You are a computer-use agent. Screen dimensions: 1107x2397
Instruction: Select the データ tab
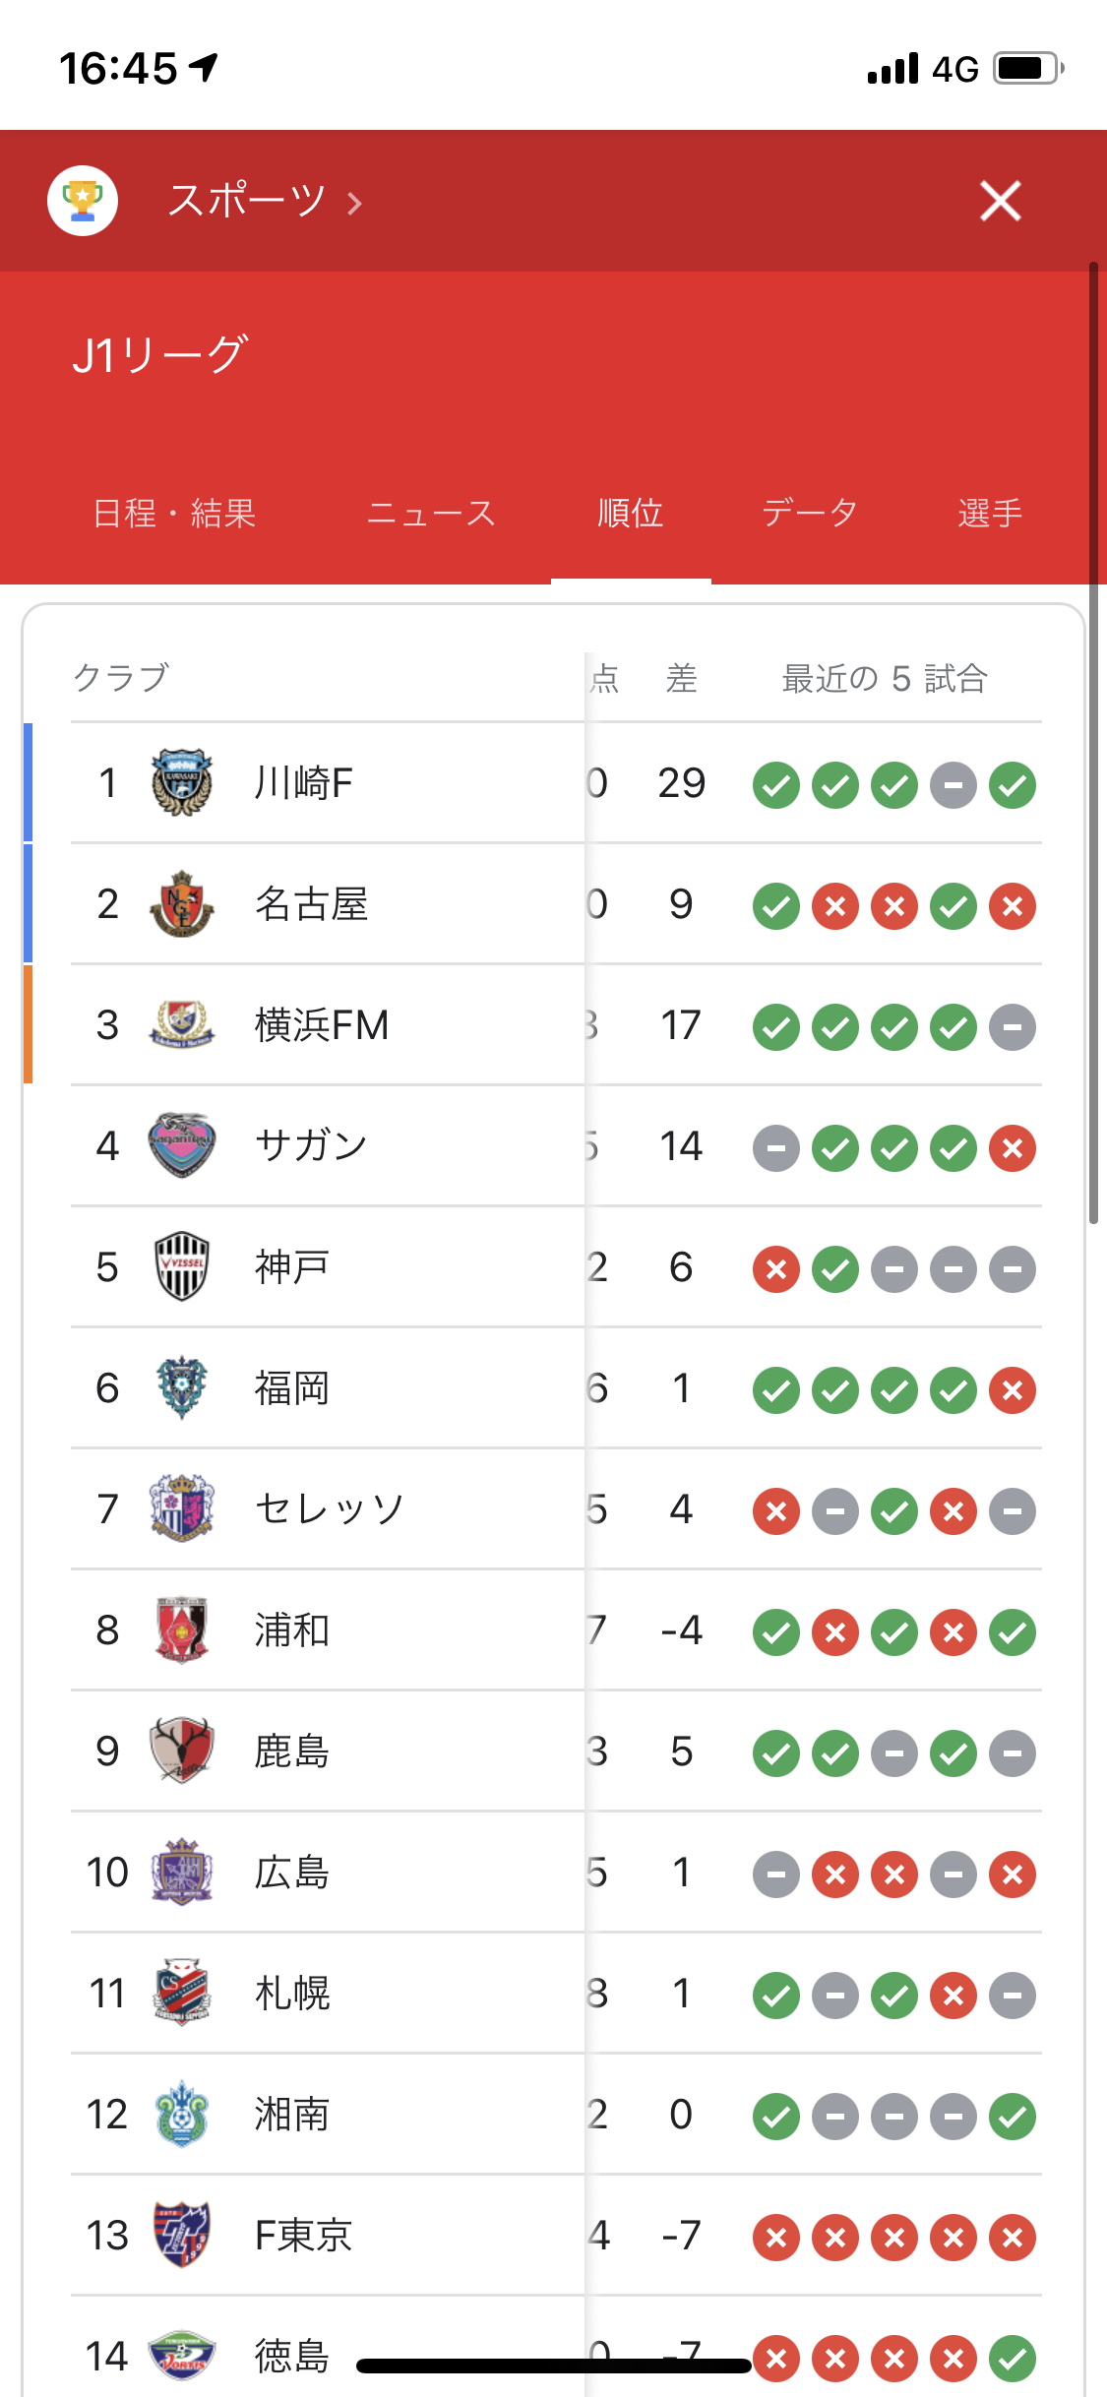pyautogui.click(x=810, y=514)
